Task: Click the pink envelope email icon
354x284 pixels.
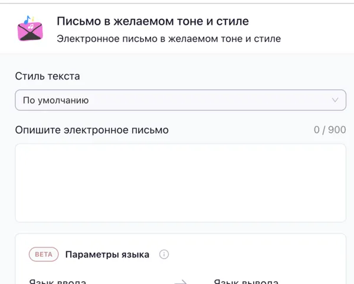Action: tap(31, 29)
